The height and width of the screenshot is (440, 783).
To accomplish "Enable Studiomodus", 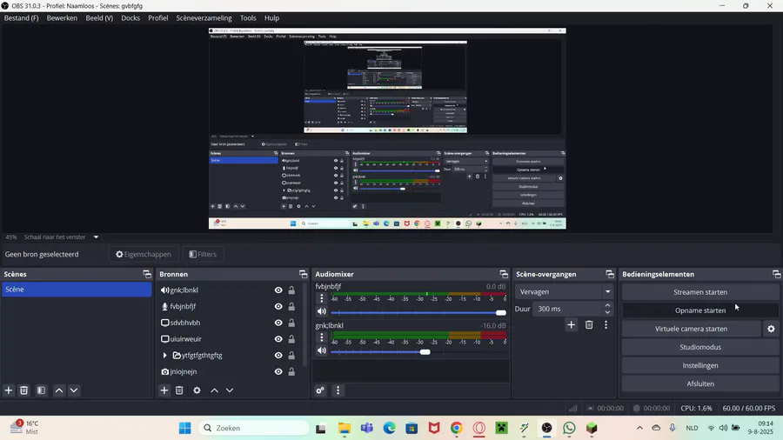I will (700, 347).
